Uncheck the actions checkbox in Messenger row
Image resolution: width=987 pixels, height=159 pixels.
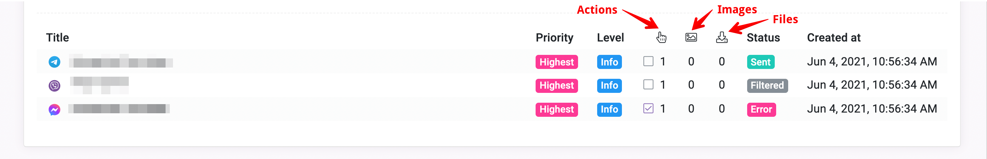(648, 109)
